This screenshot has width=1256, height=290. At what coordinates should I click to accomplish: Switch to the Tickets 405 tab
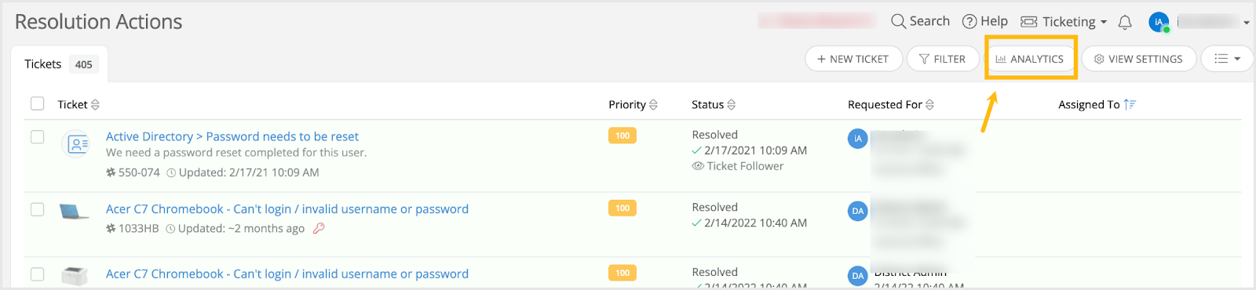(x=59, y=64)
